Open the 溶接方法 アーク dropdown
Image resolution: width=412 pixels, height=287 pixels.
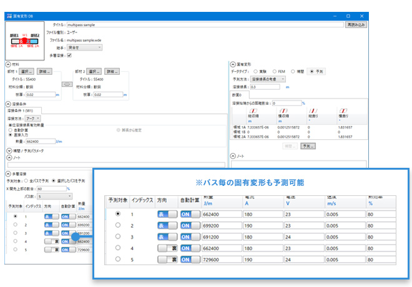pyautogui.click(x=33, y=118)
